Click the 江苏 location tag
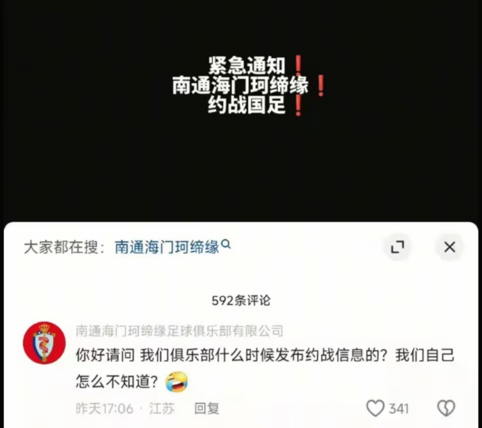 click(162, 409)
